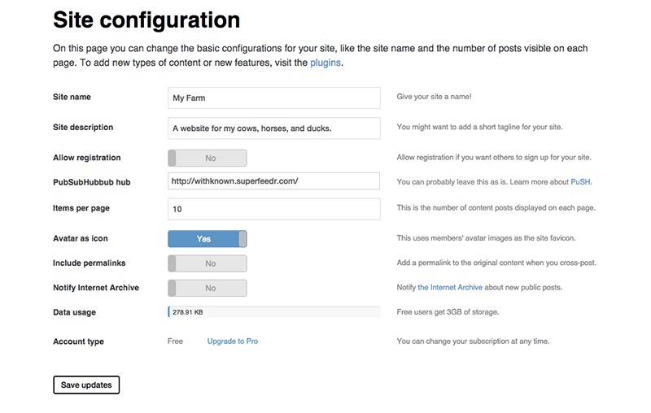This screenshot has height=413, width=651.
Task: Click the Include permalinks label
Action: coord(90,263)
